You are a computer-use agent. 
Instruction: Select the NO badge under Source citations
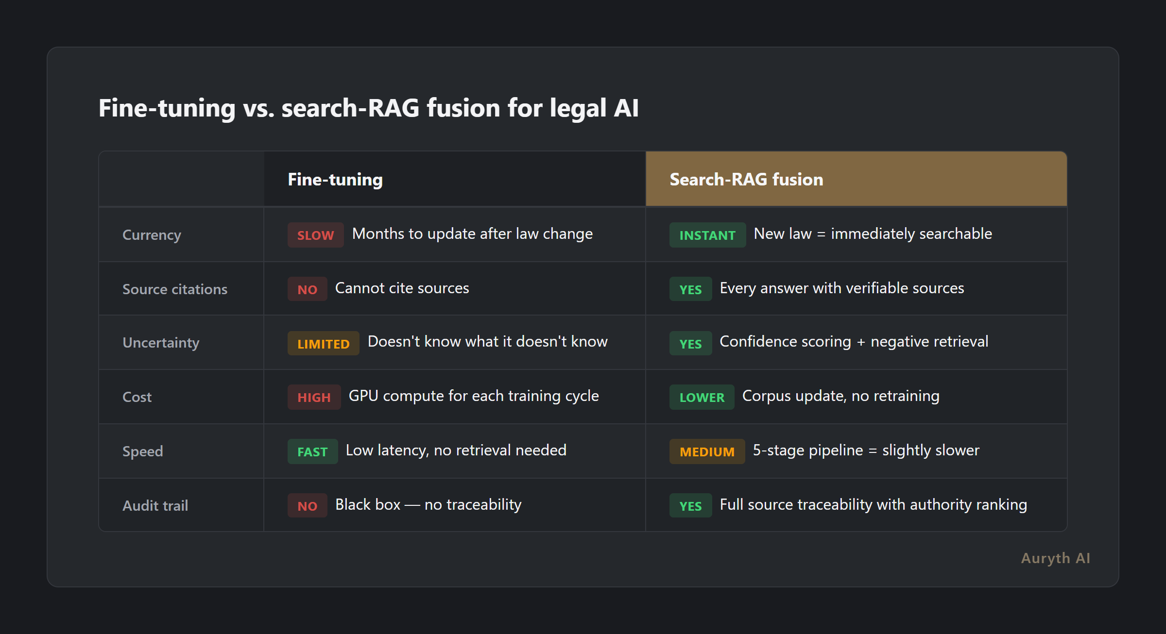pyautogui.click(x=307, y=289)
